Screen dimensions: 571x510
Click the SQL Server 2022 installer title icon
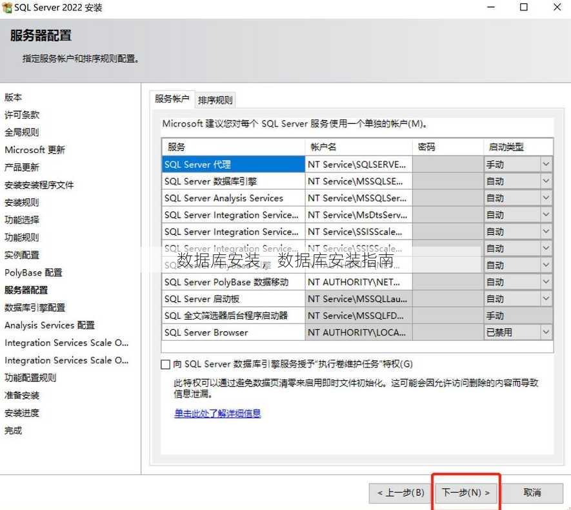coord(7,7)
